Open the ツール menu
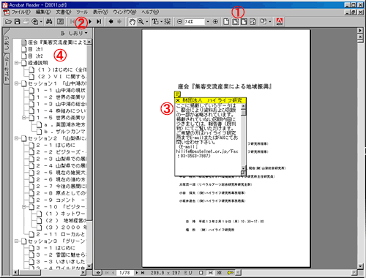This screenshot has width=366, height=278. [82, 12]
